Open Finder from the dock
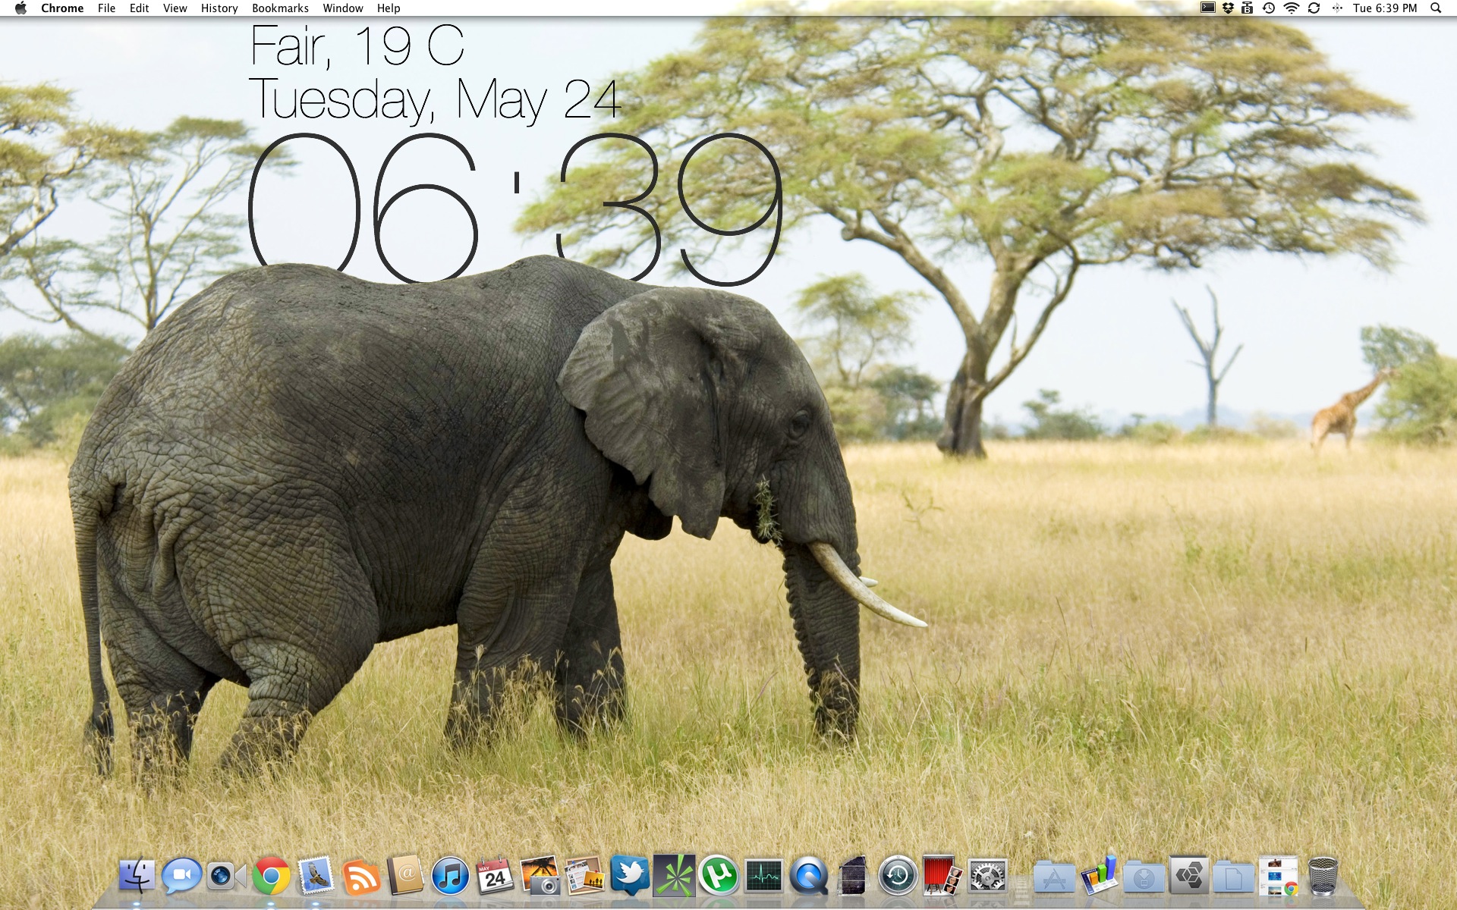This screenshot has width=1457, height=910. [x=137, y=877]
